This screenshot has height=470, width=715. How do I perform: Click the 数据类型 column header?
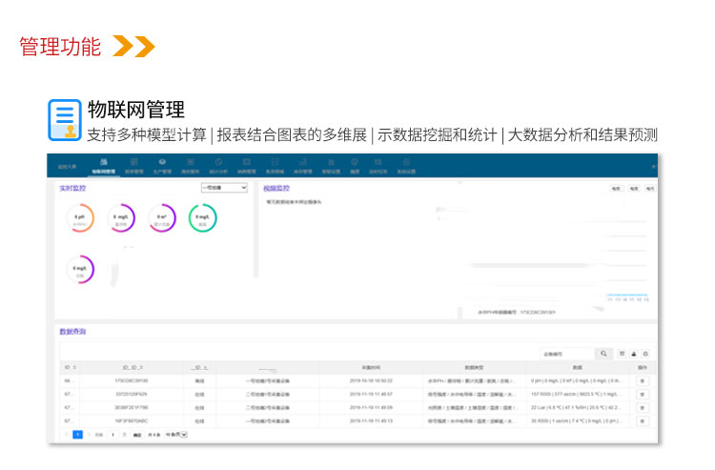(x=474, y=367)
